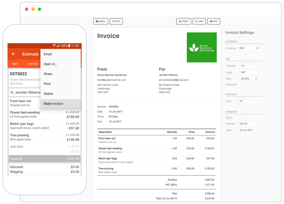Tap the Tree pruning item on phone
Screen dimensions: 284x204
click(45, 137)
